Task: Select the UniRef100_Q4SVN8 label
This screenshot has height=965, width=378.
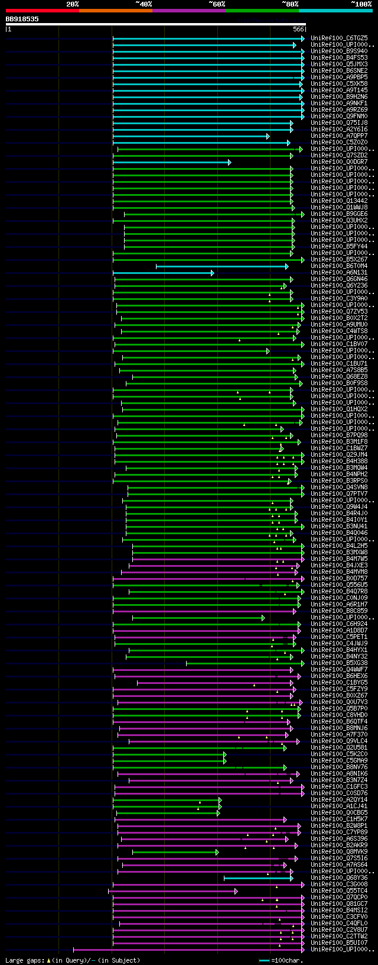Action: pyautogui.click(x=339, y=487)
